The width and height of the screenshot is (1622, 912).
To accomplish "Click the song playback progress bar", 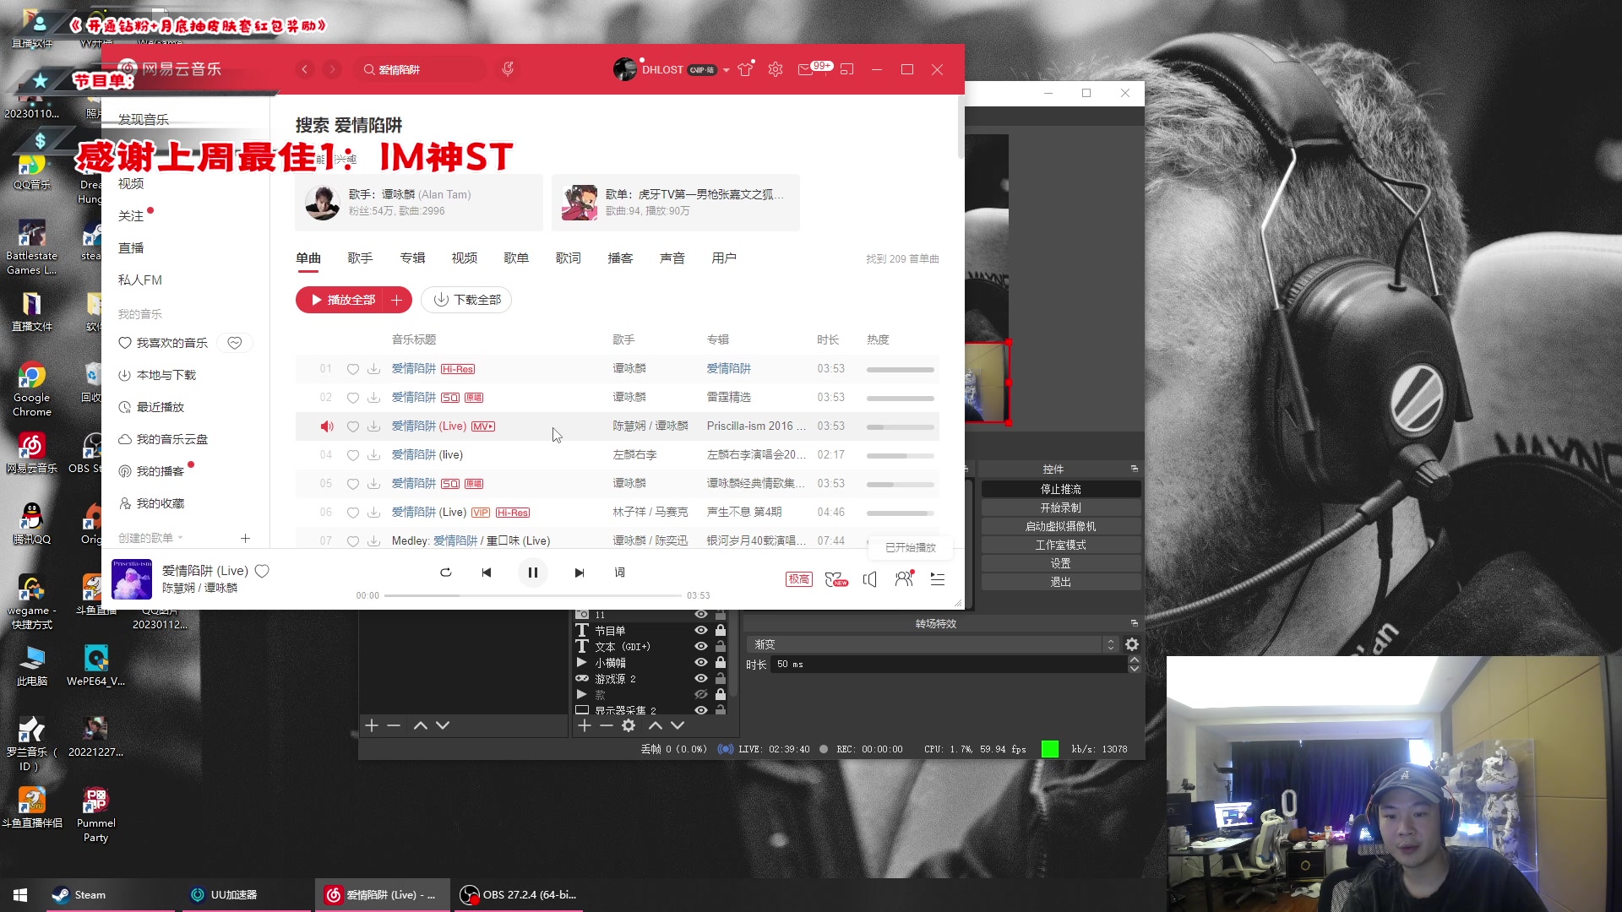I will (x=532, y=595).
